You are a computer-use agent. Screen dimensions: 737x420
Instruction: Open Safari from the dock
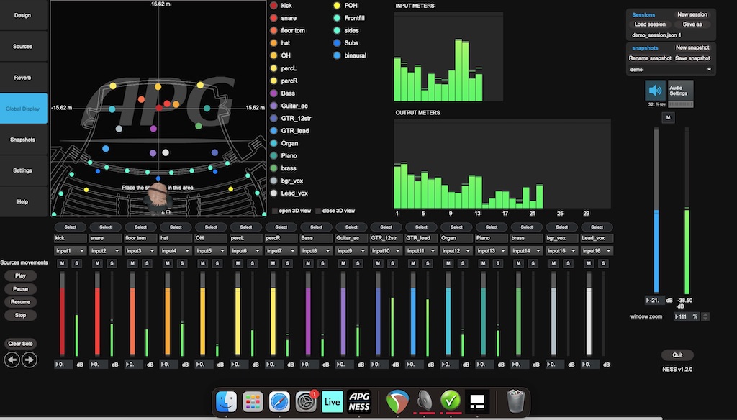click(279, 401)
